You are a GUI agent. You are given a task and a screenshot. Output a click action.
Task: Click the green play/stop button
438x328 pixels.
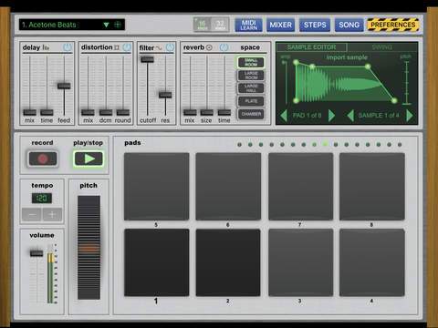[x=89, y=159]
